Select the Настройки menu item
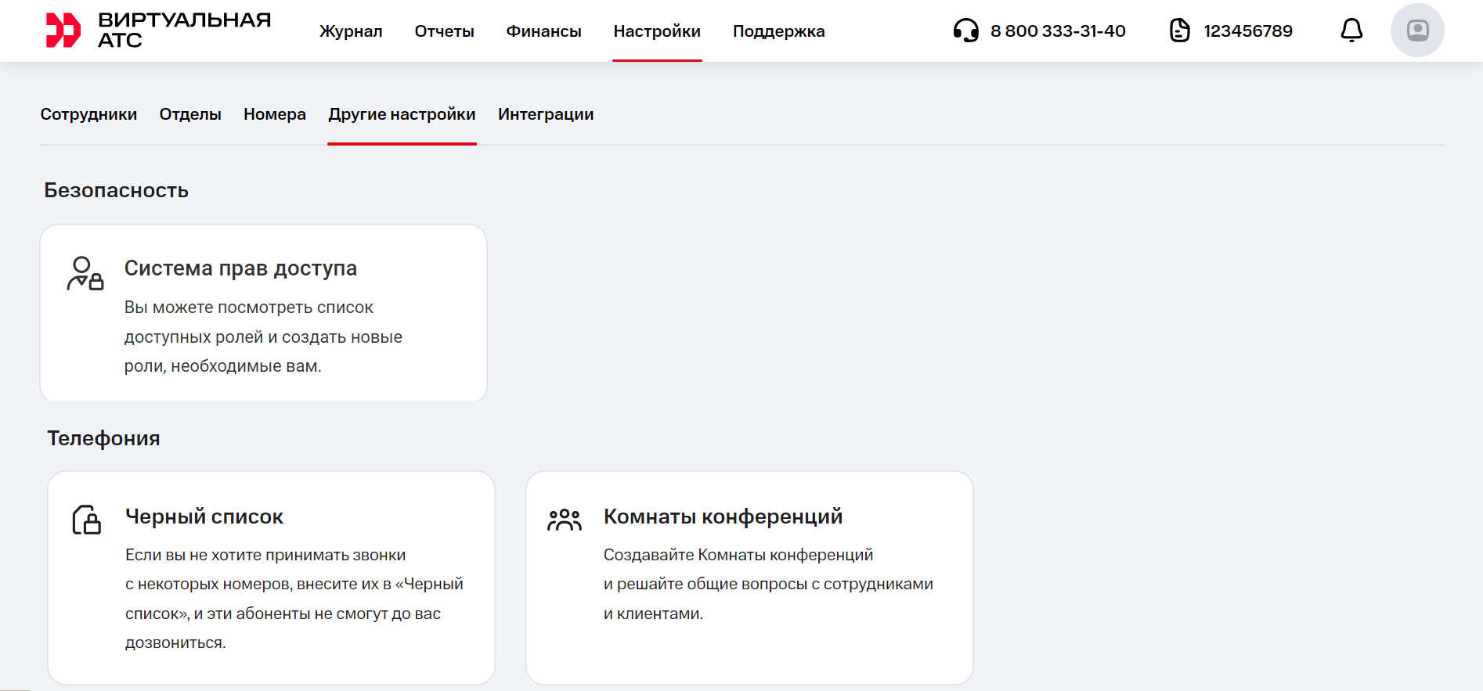The image size is (1483, 691). pos(657,31)
